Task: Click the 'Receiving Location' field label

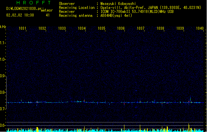Action: click(77, 8)
